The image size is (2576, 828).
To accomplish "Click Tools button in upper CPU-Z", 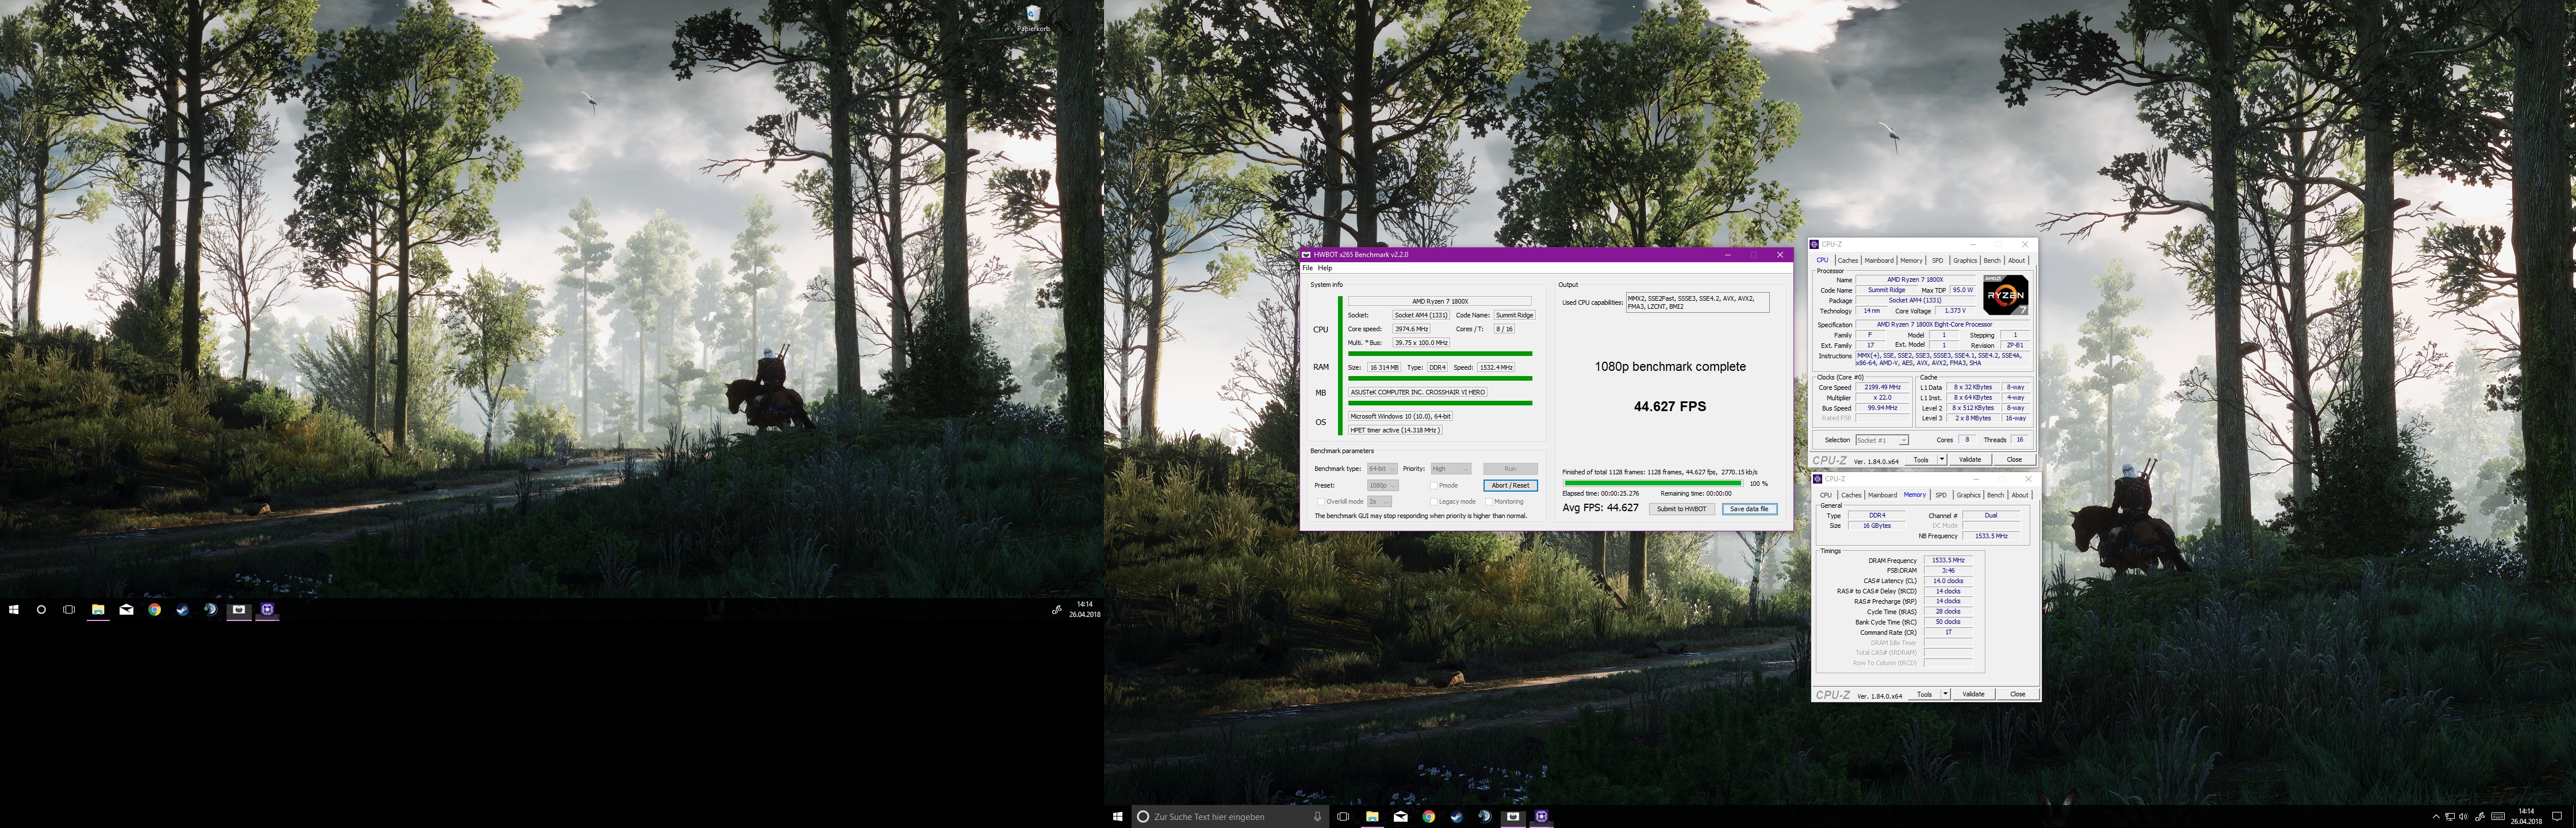I will 1921,460.
